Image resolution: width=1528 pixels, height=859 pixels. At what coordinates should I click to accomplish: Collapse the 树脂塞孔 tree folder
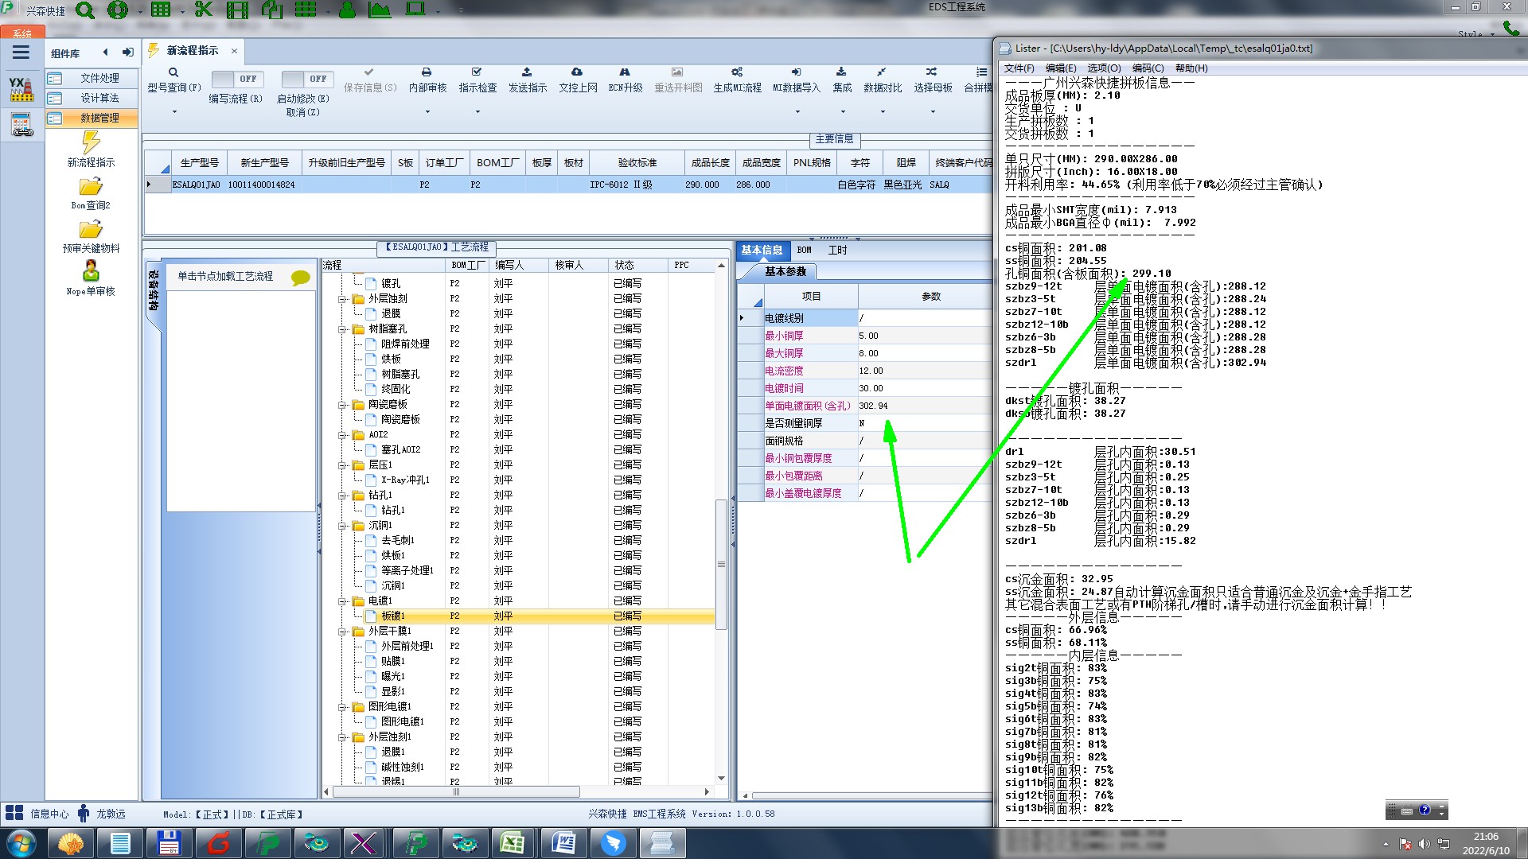tap(342, 329)
